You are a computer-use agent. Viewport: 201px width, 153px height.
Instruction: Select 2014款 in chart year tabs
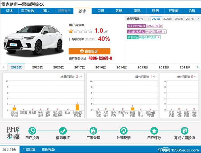tap(122, 67)
